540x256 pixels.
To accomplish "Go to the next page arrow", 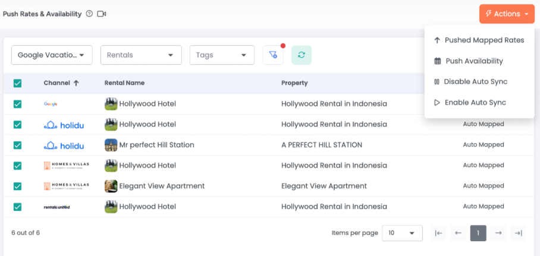I will click(x=498, y=233).
